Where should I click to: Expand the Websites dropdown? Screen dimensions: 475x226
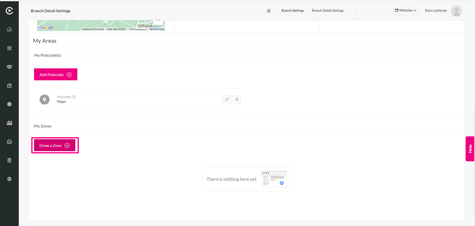(406, 10)
